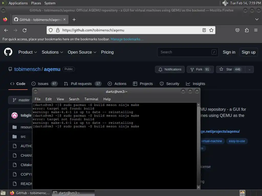Screen dimensions: 262x196
Task: Click the virtual-machine topic tag
Action: click(212, 141)
